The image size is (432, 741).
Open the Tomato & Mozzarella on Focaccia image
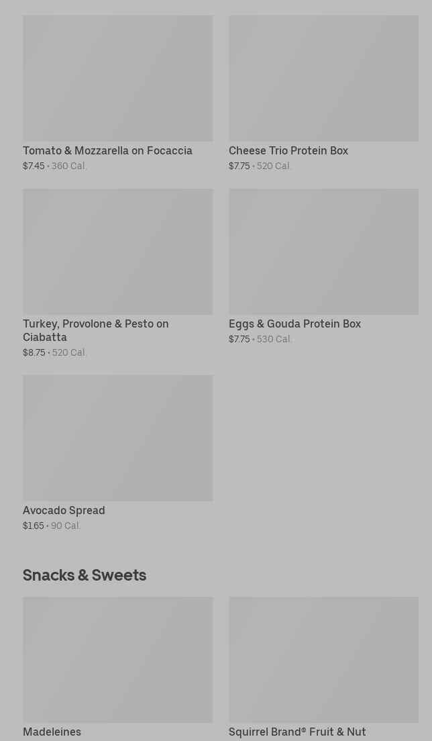click(117, 78)
